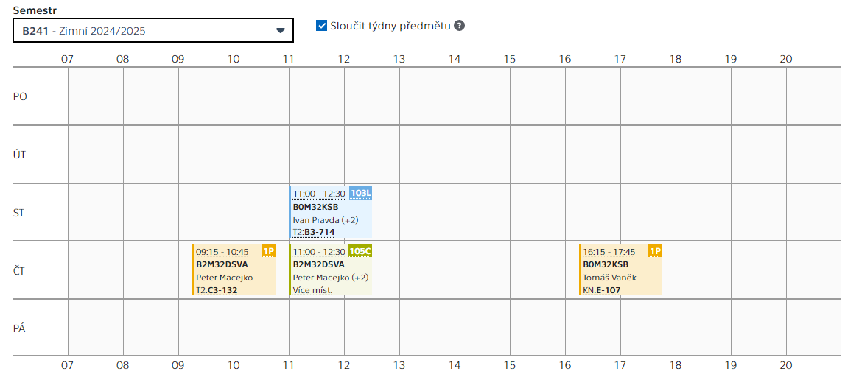Expand the semester dropdown arrow
The width and height of the screenshot is (859, 374).
point(281,31)
